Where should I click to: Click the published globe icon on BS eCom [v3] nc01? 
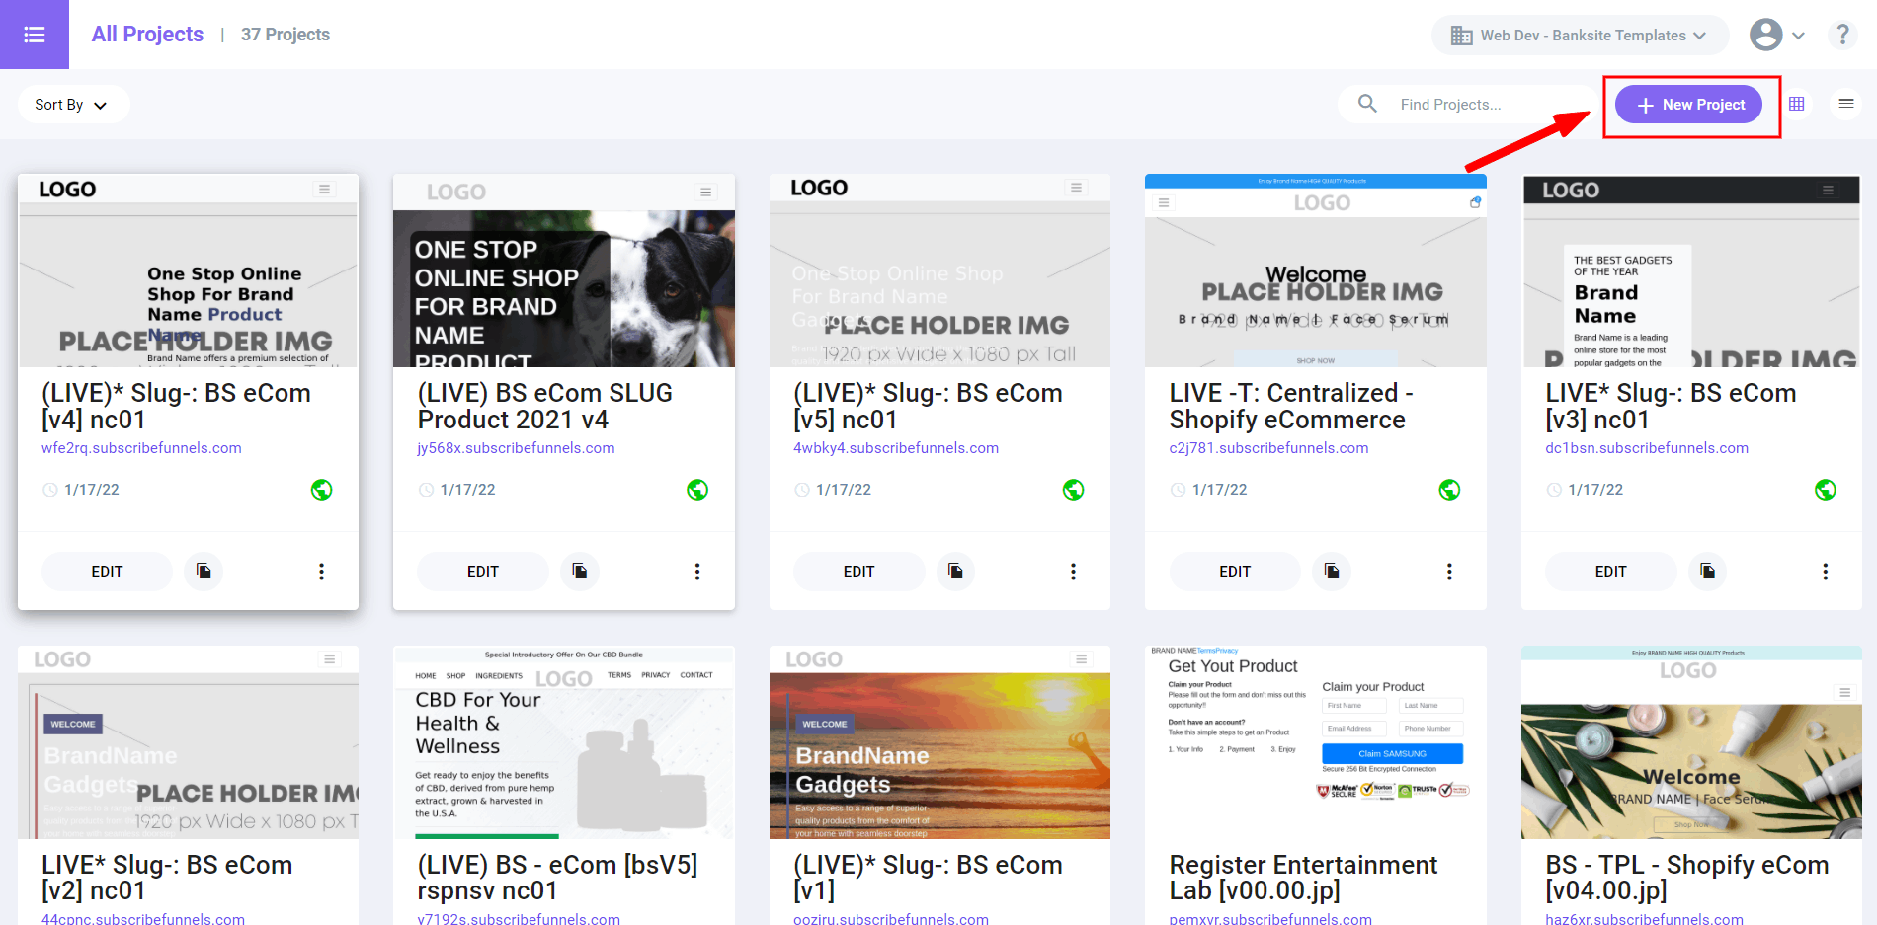1825,490
